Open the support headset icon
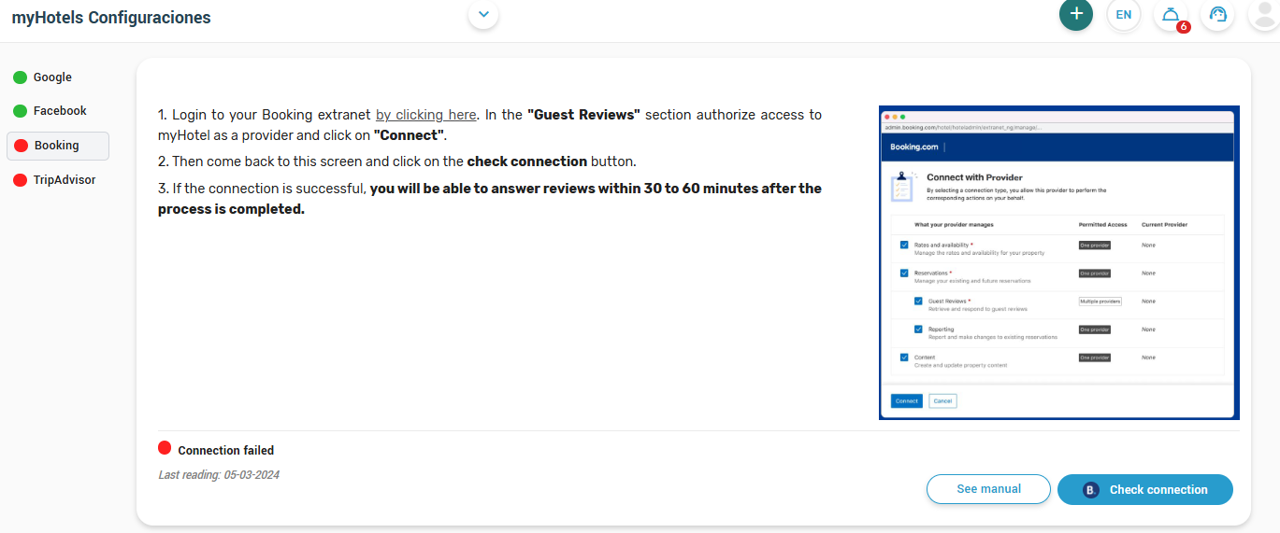 coord(1217,15)
